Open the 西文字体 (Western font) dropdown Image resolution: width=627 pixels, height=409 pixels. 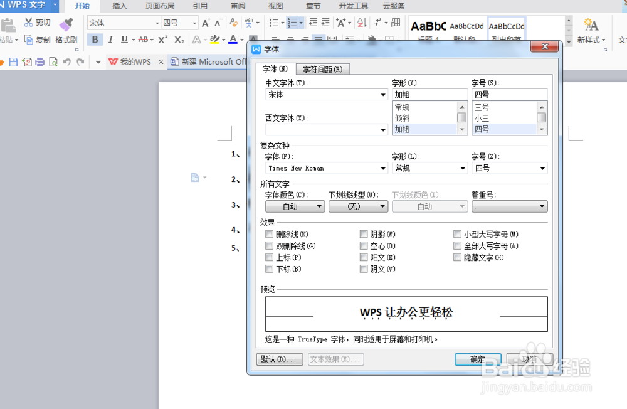(x=383, y=130)
